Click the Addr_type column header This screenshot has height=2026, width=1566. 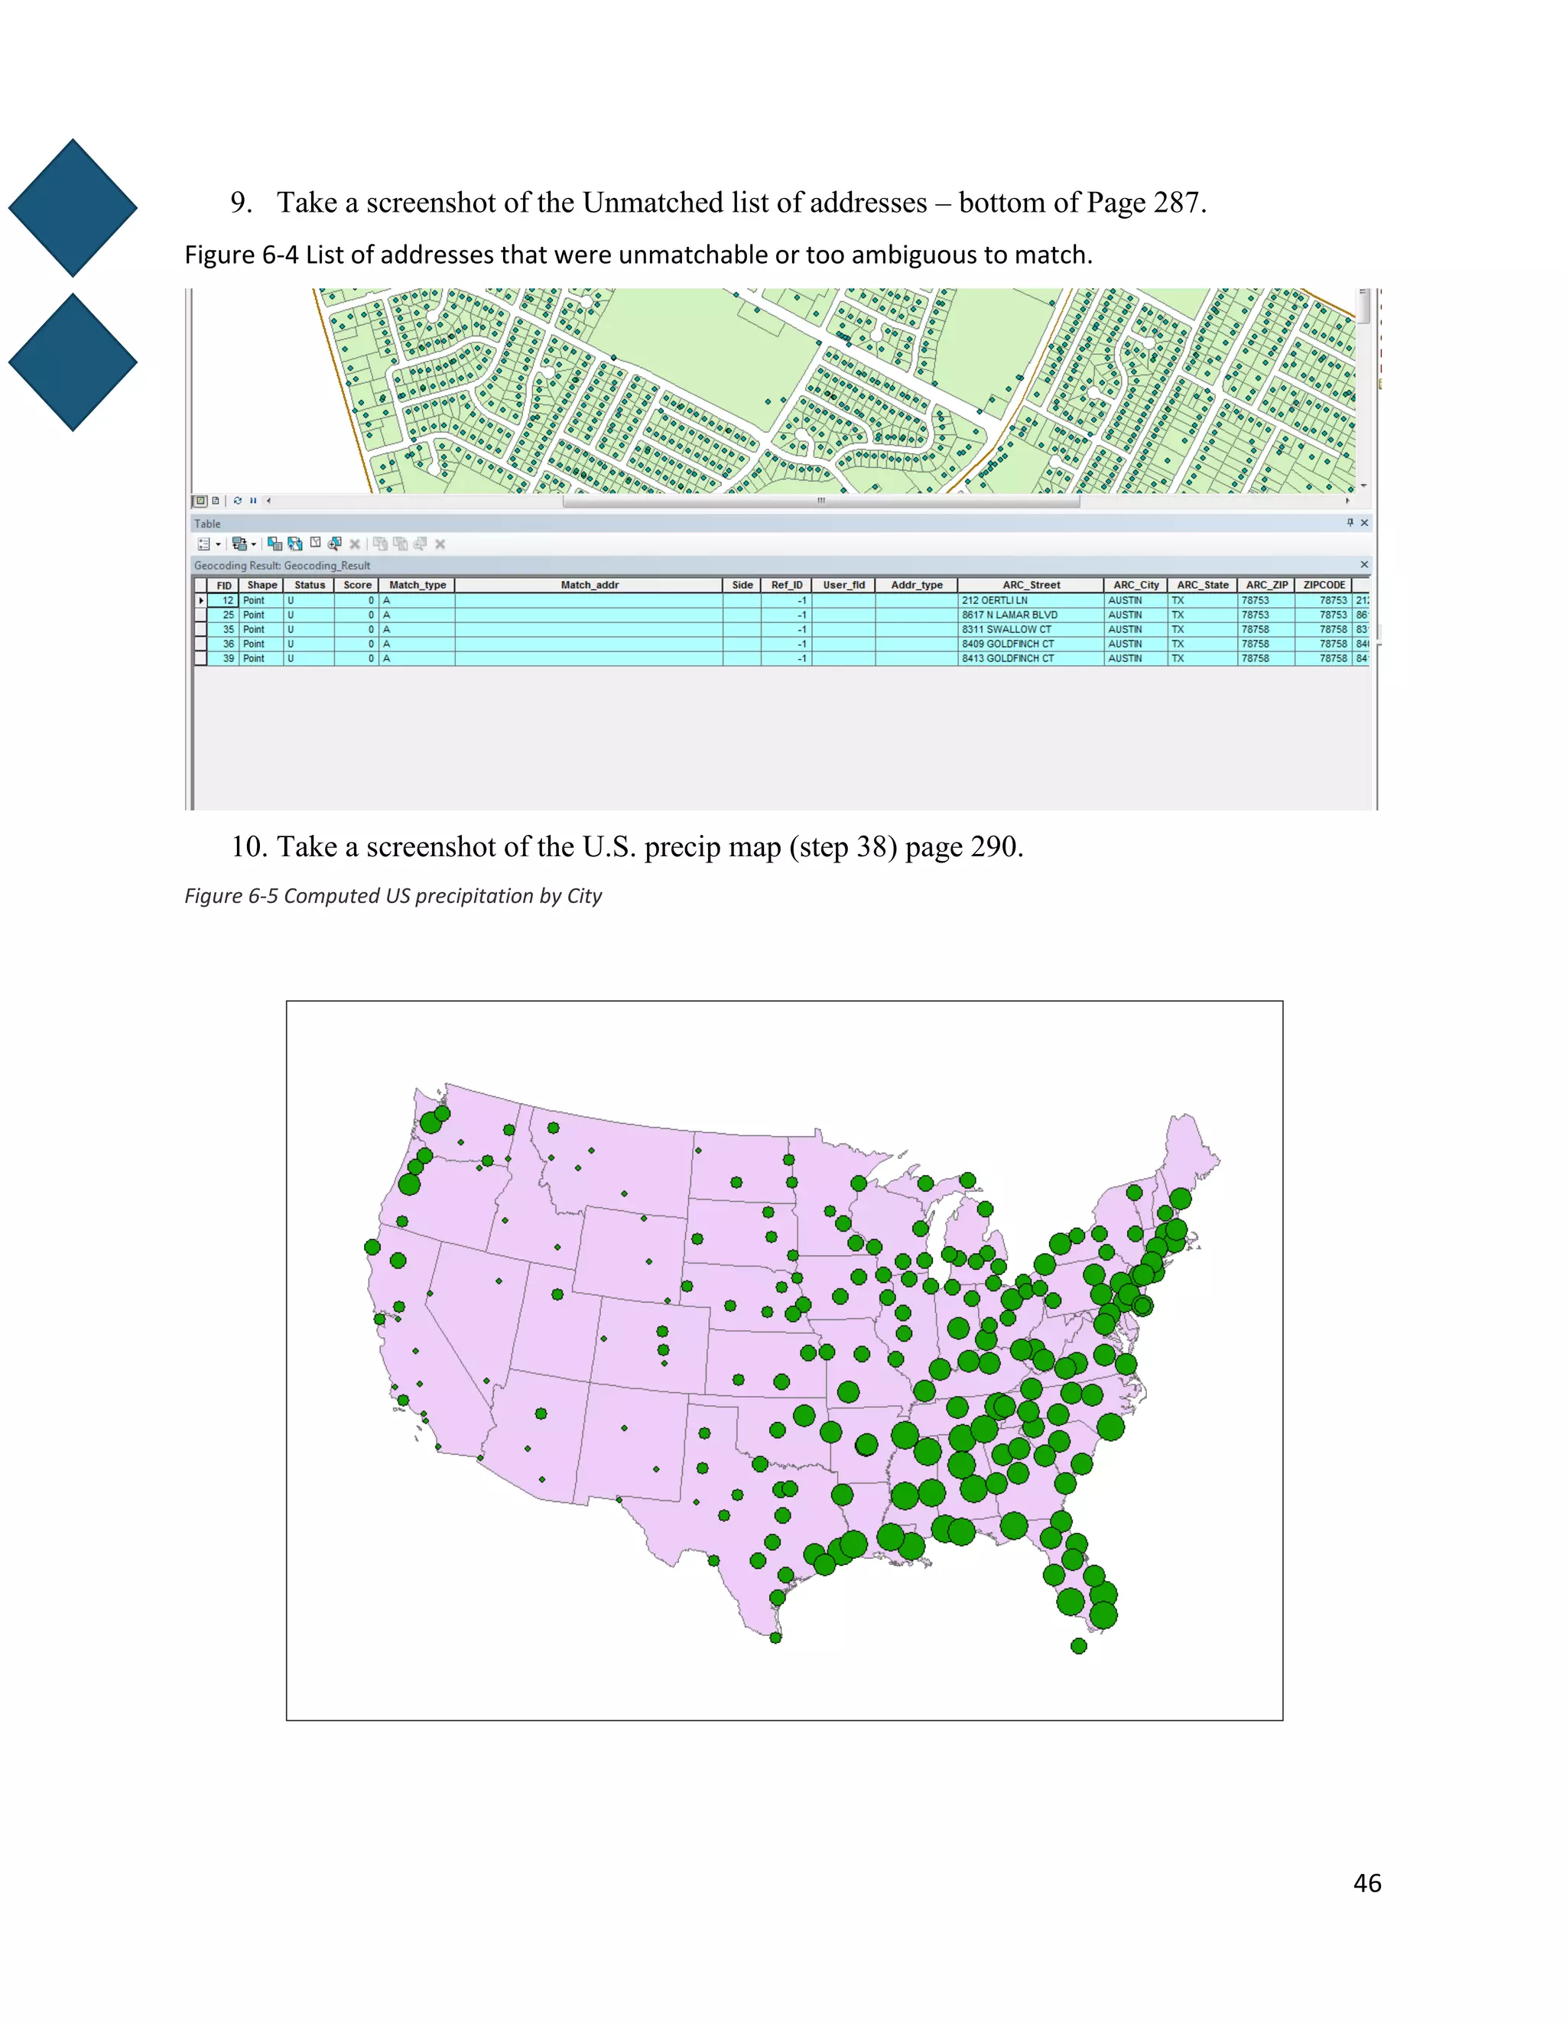[x=917, y=586]
